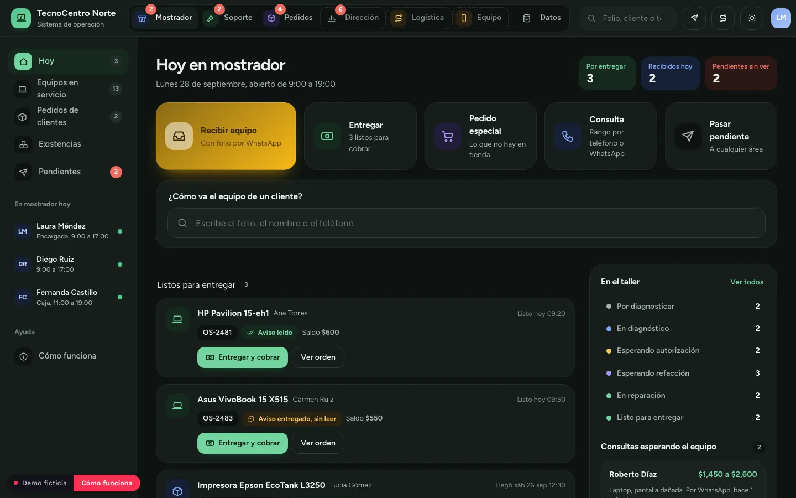
Task: Click the inbox icon on Recibir equipo
Action: pos(179,136)
